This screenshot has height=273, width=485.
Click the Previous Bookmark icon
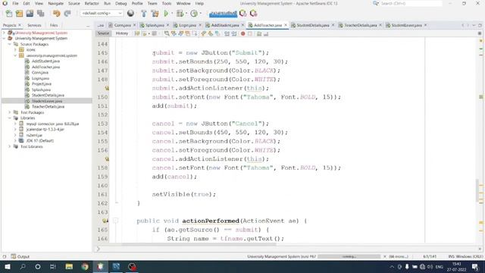pyautogui.click(x=203, y=33)
